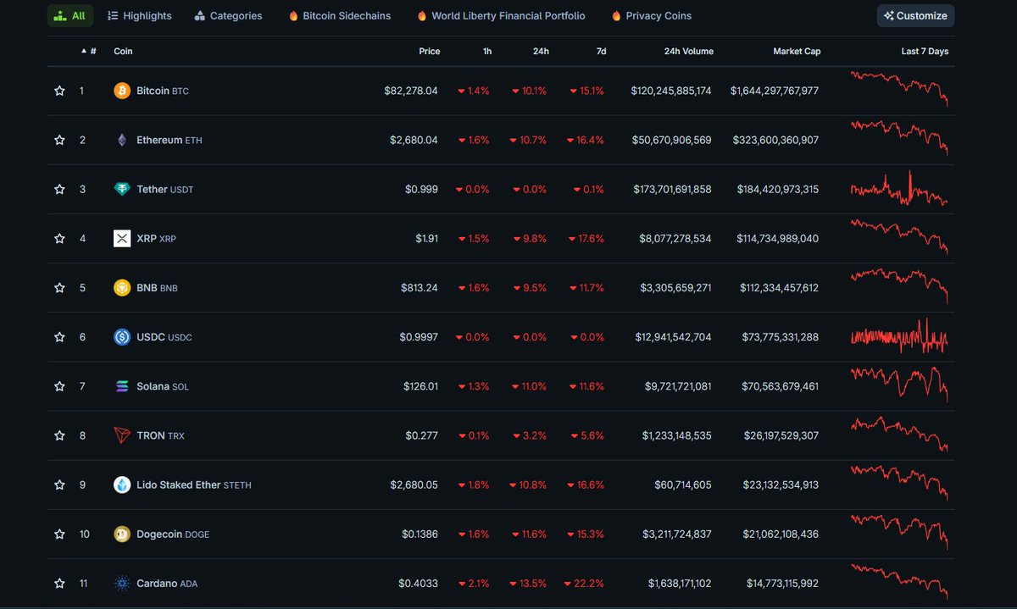
Task: Click the Customize button
Action: (915, 15)
